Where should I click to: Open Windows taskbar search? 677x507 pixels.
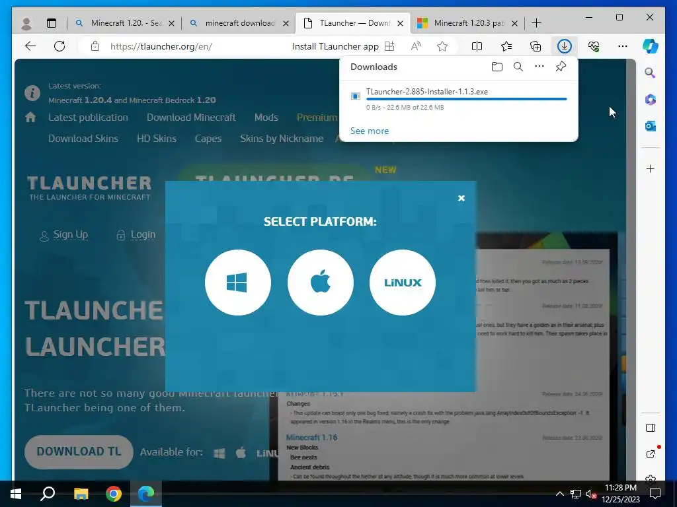click(48, 494)
